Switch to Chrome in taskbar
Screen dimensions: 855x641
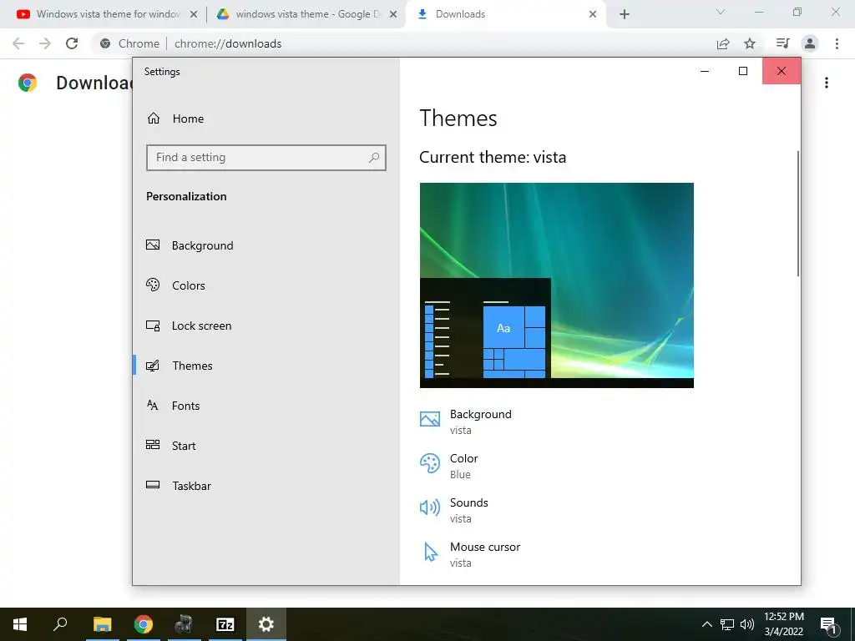pos(144,624)
